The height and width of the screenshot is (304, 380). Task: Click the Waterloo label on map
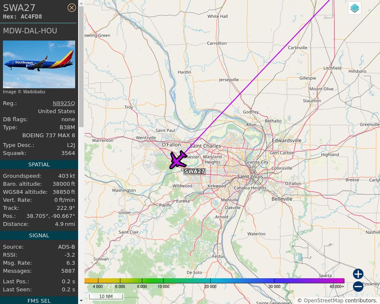256,234
